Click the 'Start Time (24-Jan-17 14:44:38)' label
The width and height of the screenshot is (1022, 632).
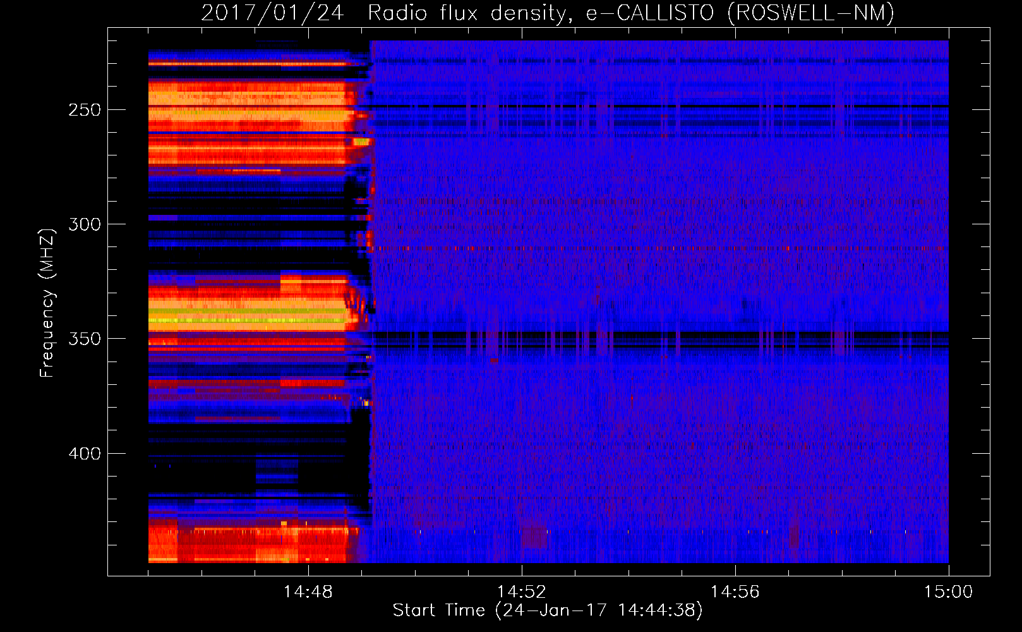point(548,611)
